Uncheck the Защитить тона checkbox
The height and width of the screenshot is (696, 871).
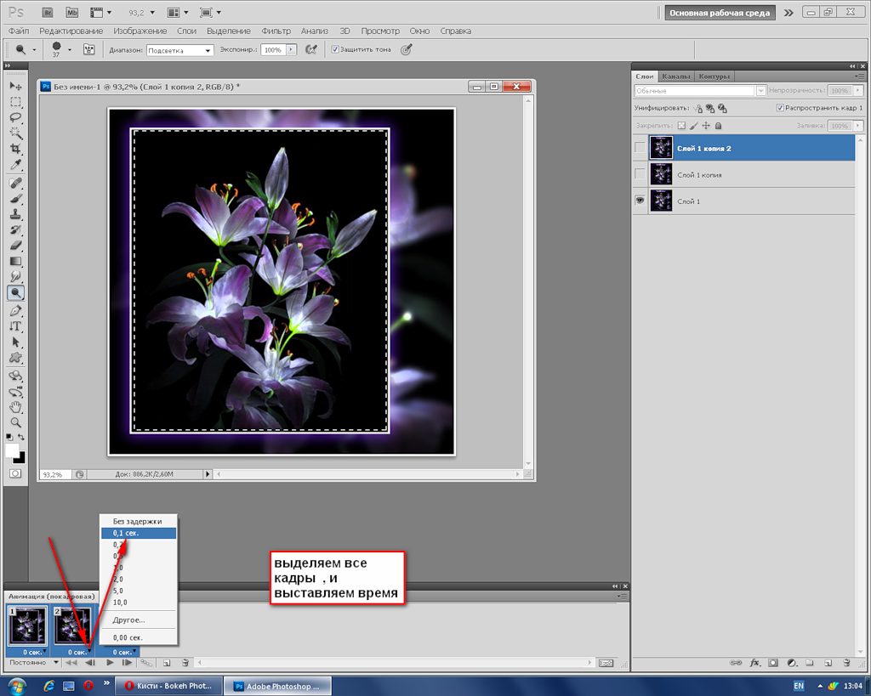(335, 50)
